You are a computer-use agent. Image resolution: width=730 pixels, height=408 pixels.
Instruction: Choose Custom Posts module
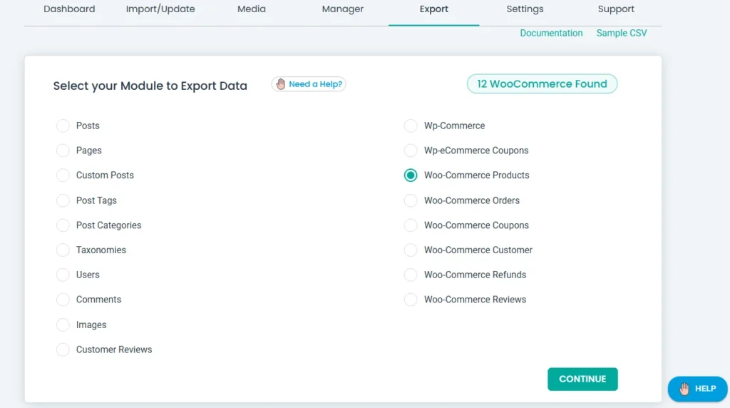point(63,175)
